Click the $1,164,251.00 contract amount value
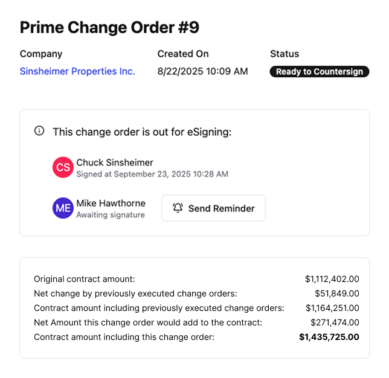 pos(332,308)
